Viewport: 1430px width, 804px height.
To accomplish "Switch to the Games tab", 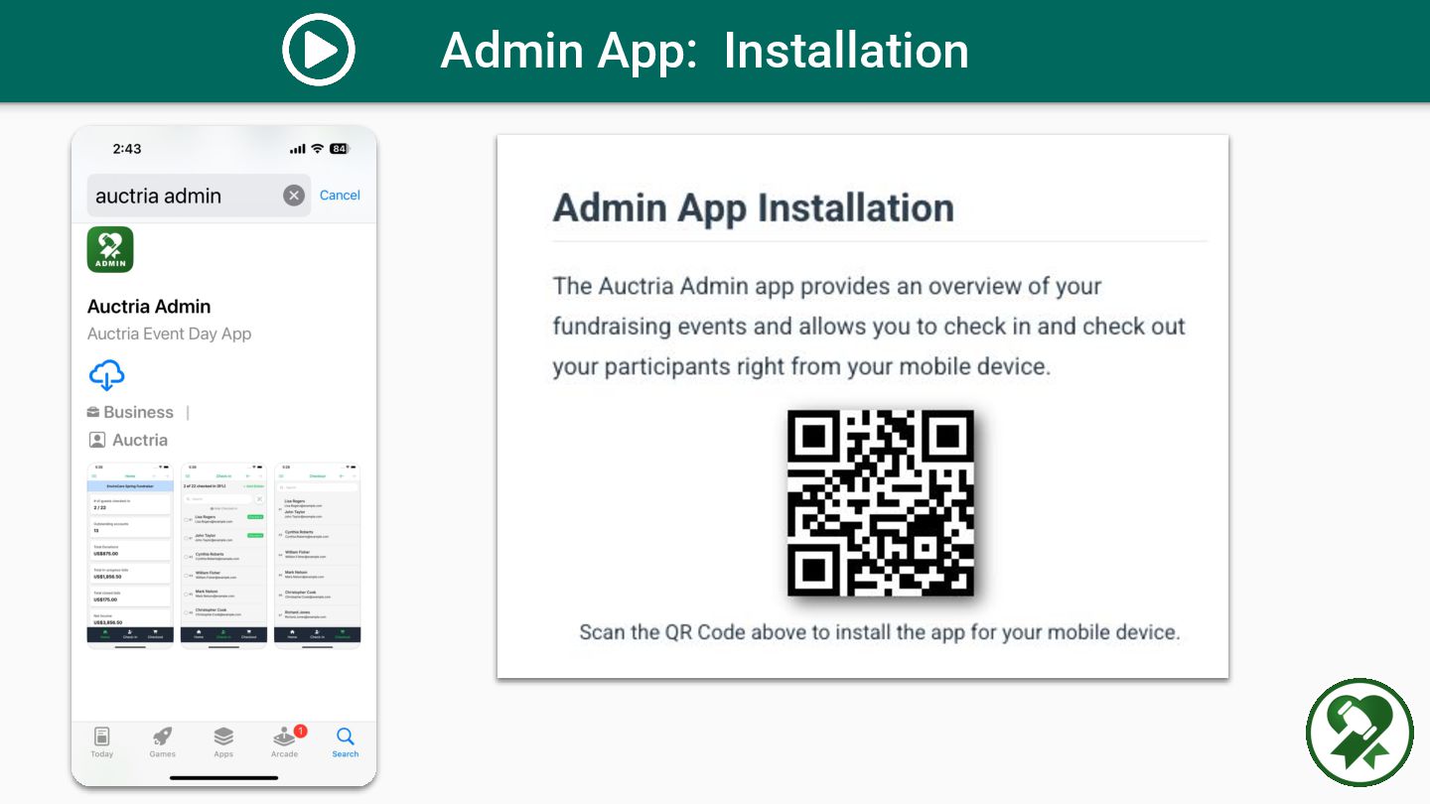I will point(163,742).
